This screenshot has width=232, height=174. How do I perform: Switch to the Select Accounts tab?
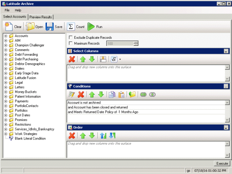15,17
